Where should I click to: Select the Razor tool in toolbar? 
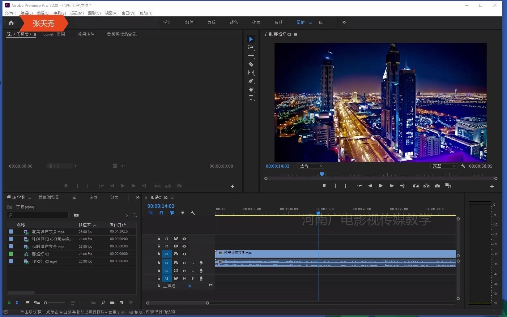251,64
